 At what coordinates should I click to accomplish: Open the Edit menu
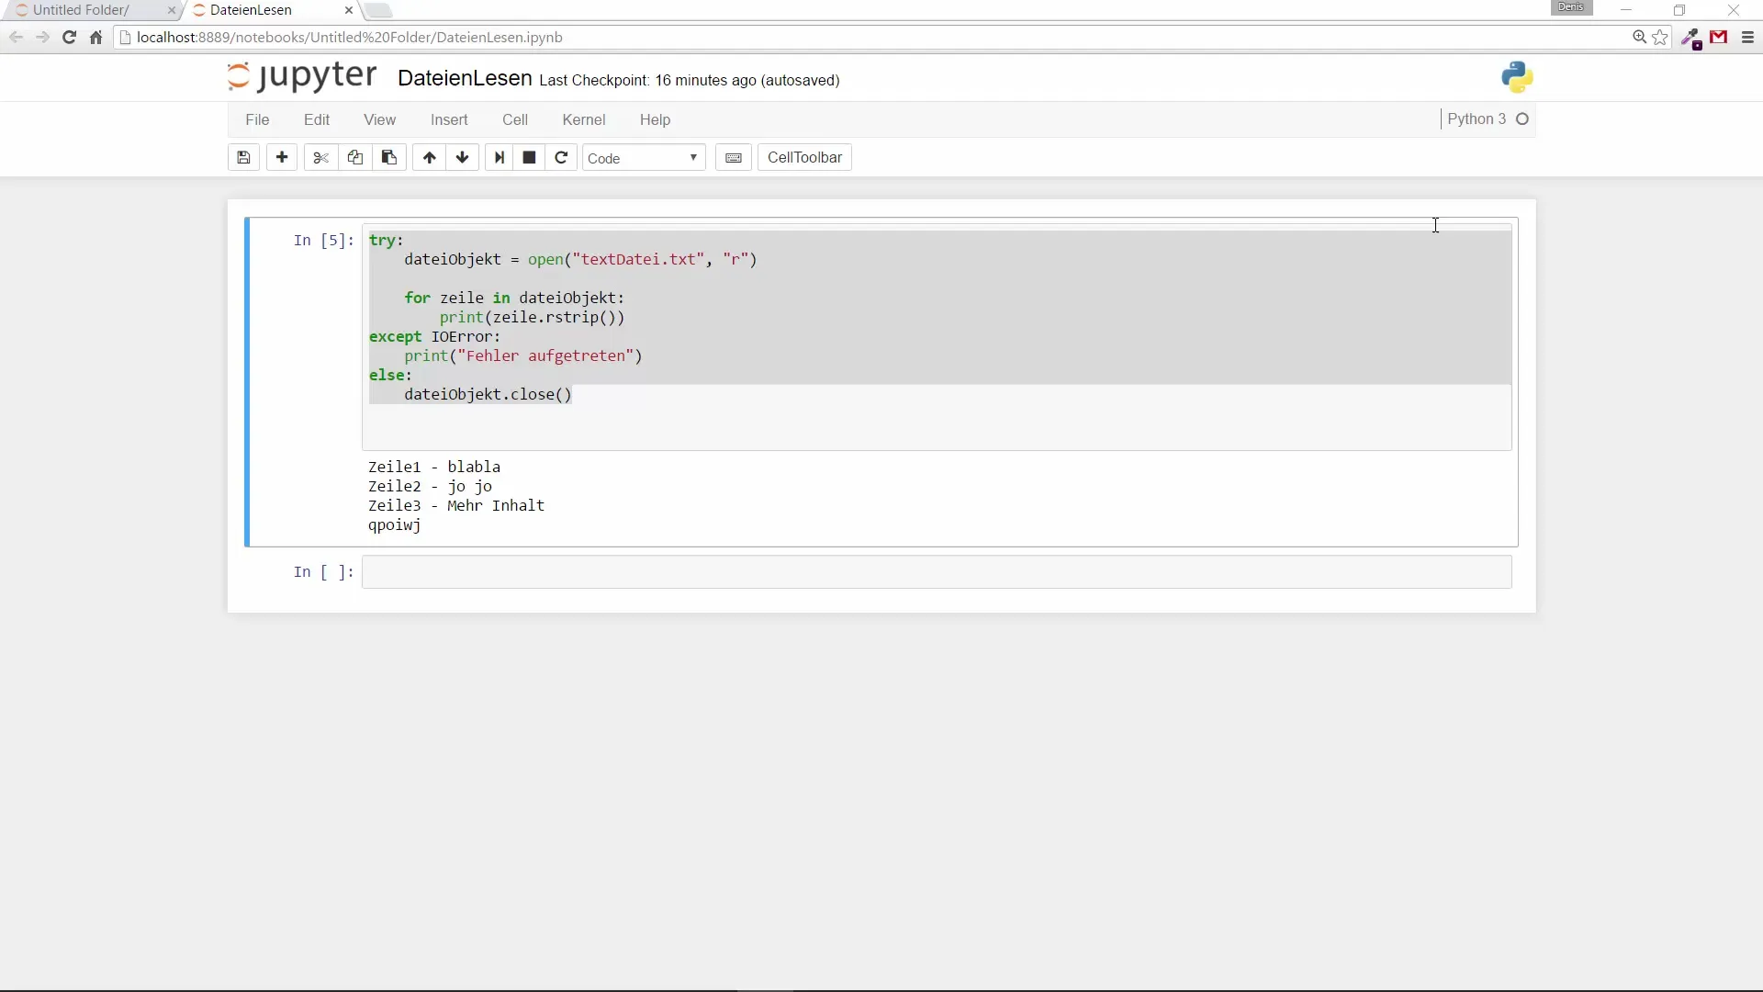click(x=317, y=120)
